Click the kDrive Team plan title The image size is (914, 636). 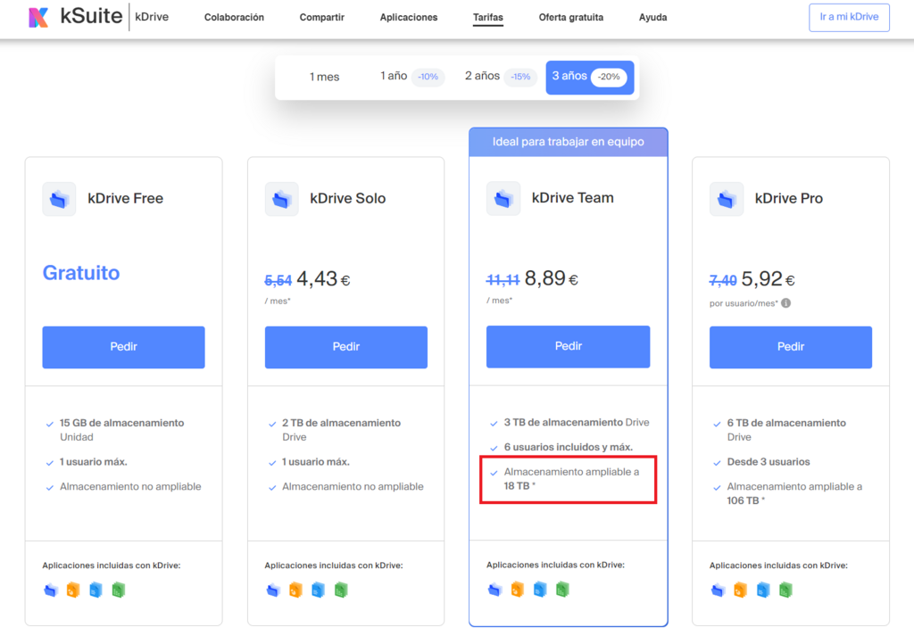(x=572, y=198)
